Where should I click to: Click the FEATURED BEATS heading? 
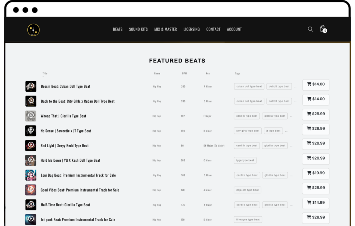coord(177,61)
